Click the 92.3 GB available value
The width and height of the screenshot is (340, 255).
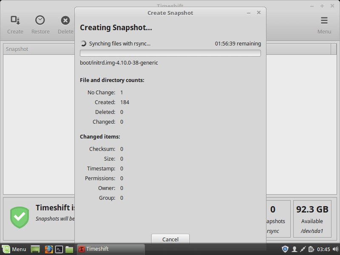pyautogui.click(x=312, y=210)
